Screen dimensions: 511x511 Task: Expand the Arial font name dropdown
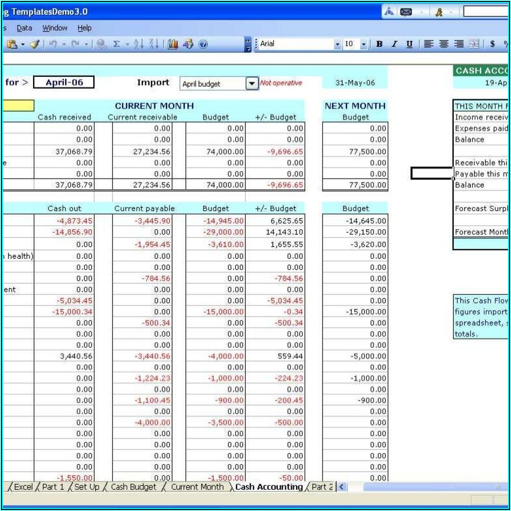(337, 44)
